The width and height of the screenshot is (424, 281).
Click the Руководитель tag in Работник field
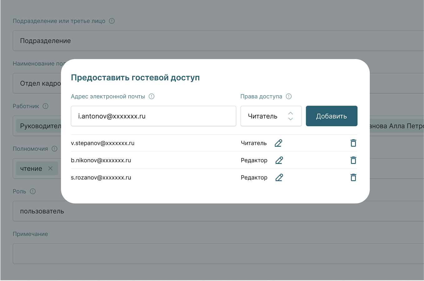coord(39,126)
